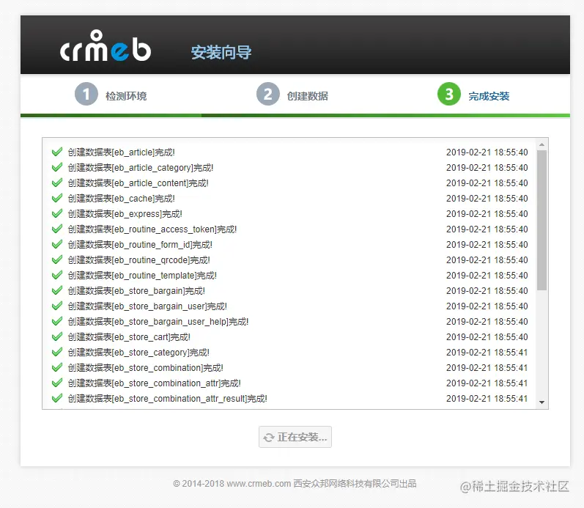This screenshot has height=508, width=584.
Task: Click checkmark beside eb_express row
Action: (57, 213)
